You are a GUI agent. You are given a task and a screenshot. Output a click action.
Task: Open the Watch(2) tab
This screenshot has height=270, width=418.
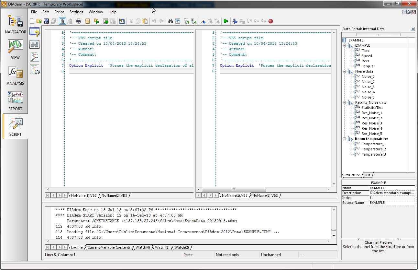point(181,247)
